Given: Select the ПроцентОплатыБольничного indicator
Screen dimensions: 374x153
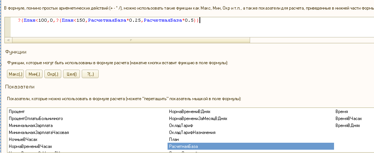Looking at the screenshot, I should click(x=36, y=119).
